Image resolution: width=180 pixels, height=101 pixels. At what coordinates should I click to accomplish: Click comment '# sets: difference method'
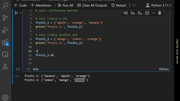pyautogui.click(x=57, y=11)
